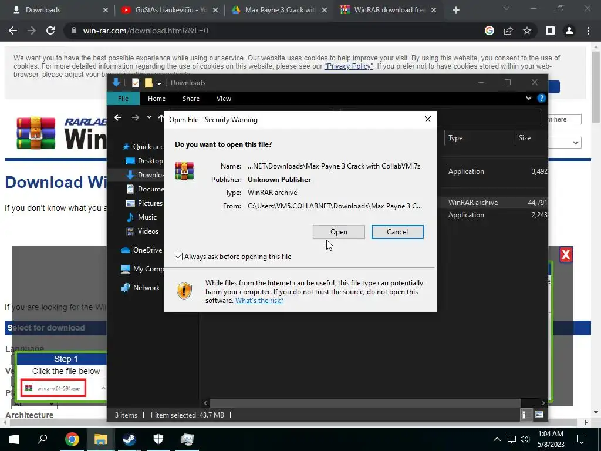Click the share page icon in Chrome
The image size is (601, 451).
508,31
